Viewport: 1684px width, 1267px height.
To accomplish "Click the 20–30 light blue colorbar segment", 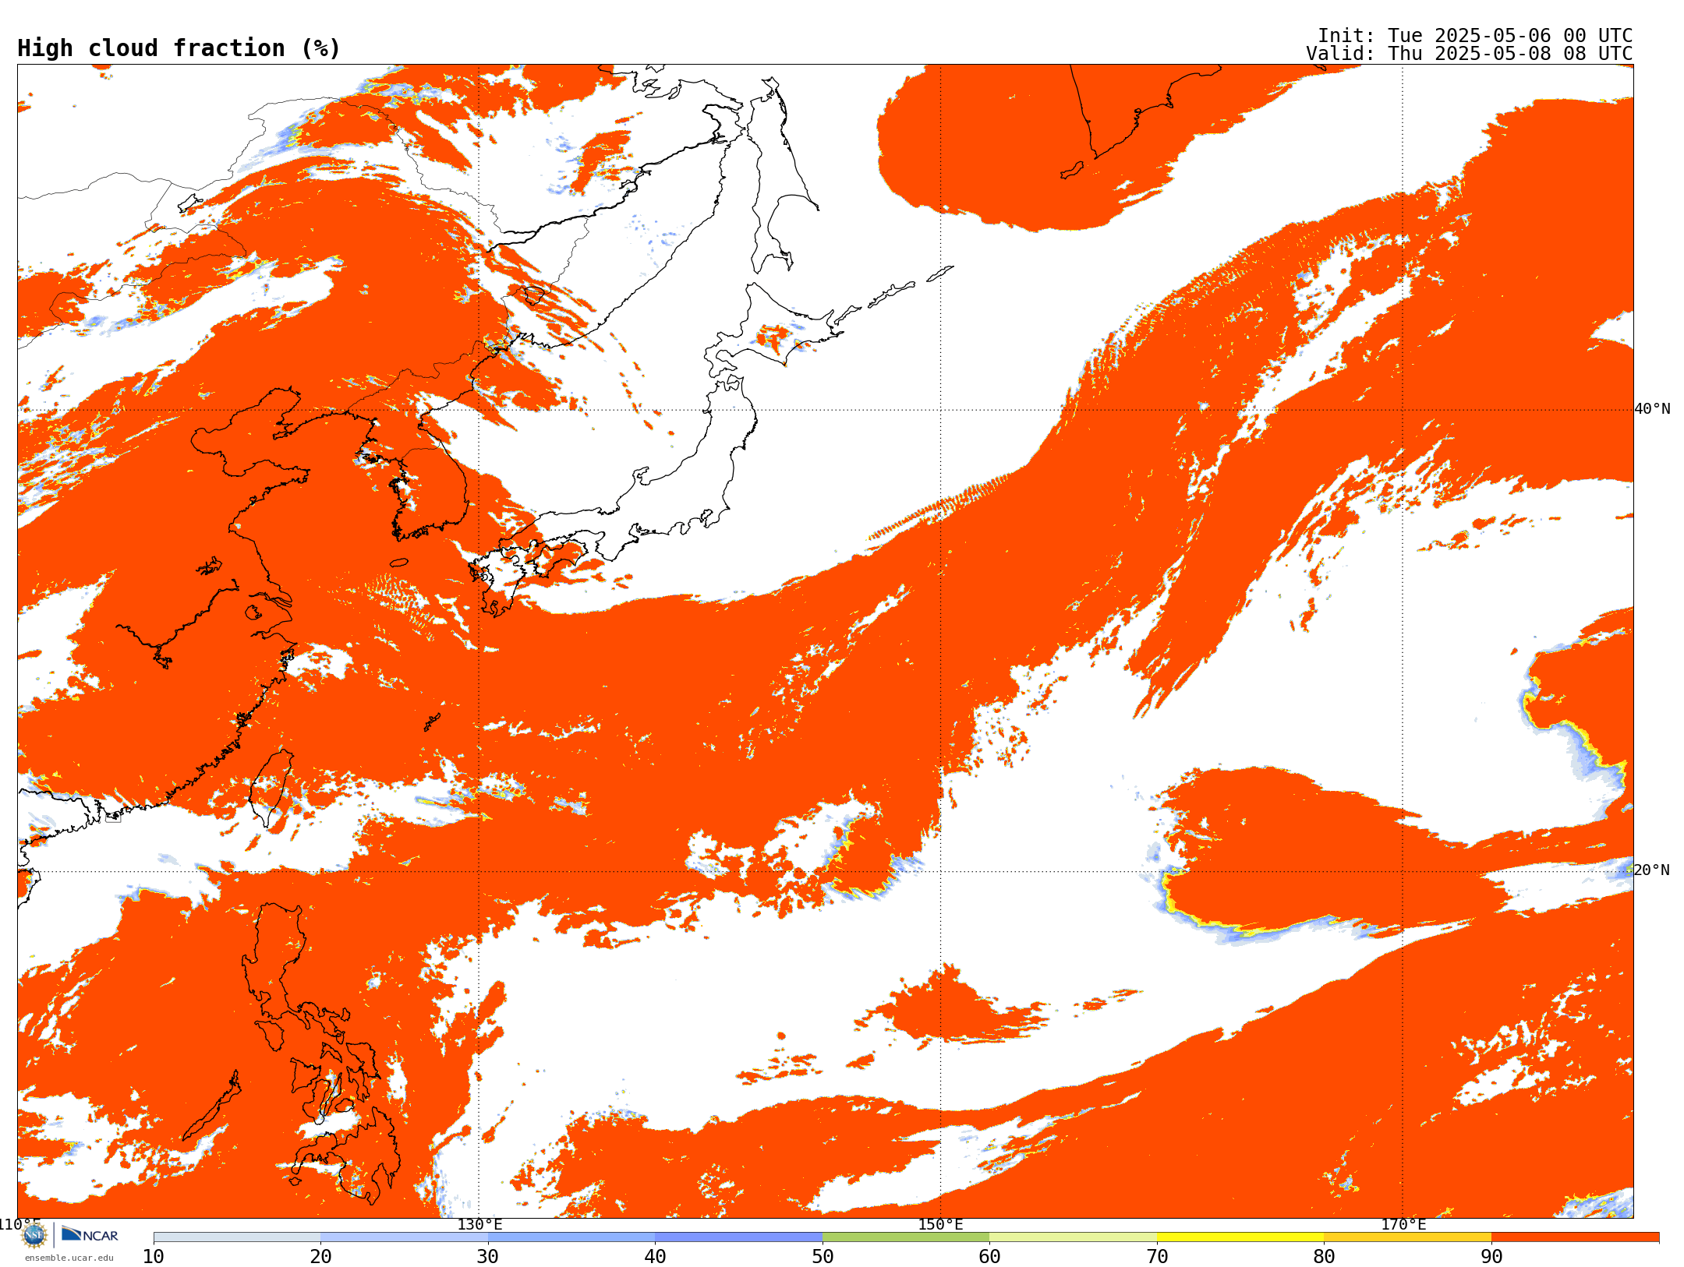I will click(x=404, y=1237).
